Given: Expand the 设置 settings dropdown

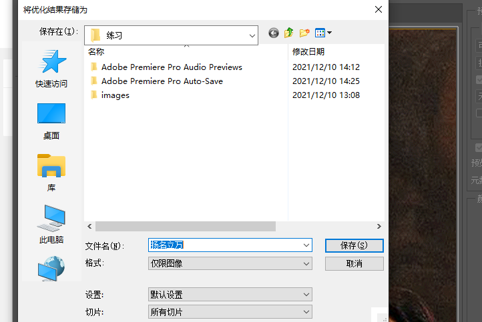Looking at the screenshot, I should [x=230, y=295].
